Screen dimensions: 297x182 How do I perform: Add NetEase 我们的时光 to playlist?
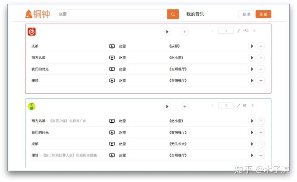261,69
